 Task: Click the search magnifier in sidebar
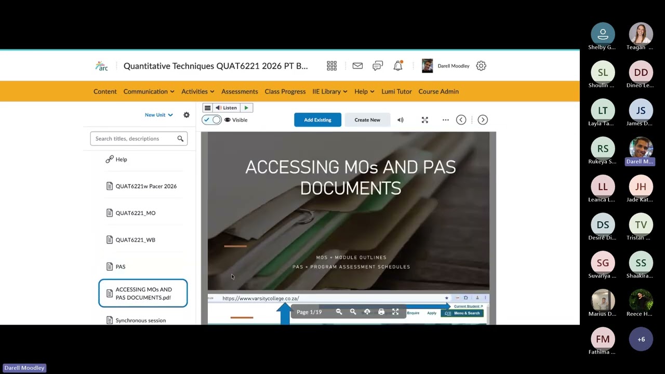coord(180,139)
